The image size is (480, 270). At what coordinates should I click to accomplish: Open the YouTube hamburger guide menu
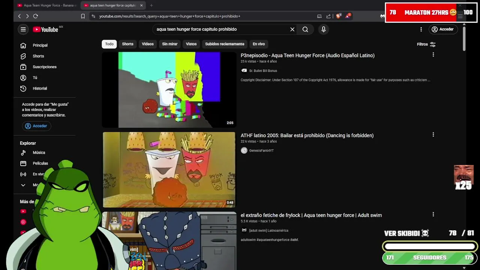tap(23, 29)
